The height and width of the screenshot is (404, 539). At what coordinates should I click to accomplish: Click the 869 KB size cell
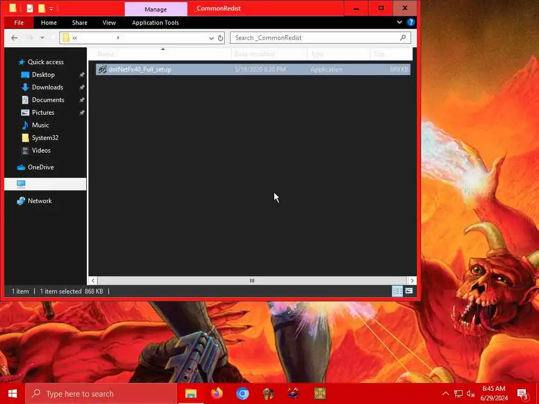399,69
